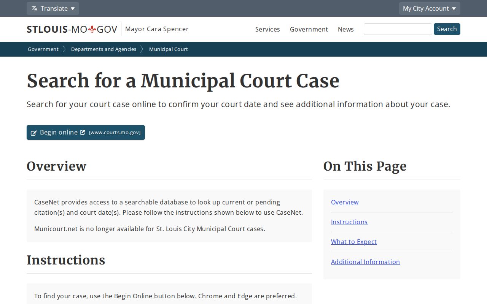The image size is (487, 304).
Task: Click the Instructions section heading
Action: click(66, 260)
